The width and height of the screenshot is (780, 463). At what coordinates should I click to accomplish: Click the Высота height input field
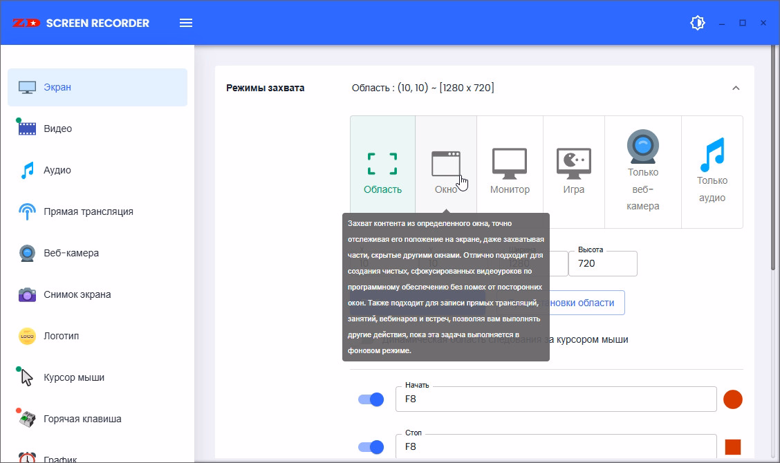point(602,263)
